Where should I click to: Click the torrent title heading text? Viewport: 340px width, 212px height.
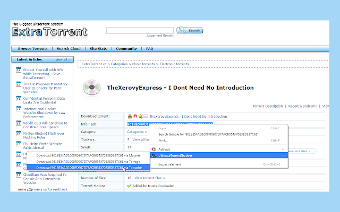coord(180,87)
